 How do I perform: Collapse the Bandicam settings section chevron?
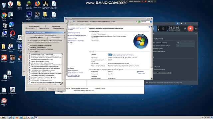196,33
